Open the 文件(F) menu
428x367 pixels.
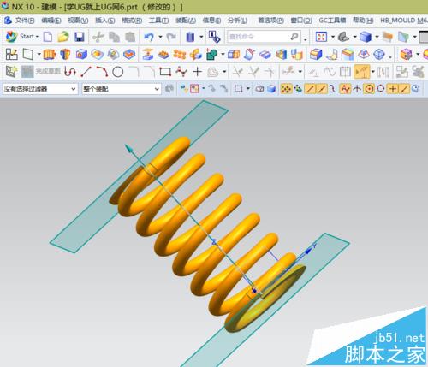tap(25, 21)
